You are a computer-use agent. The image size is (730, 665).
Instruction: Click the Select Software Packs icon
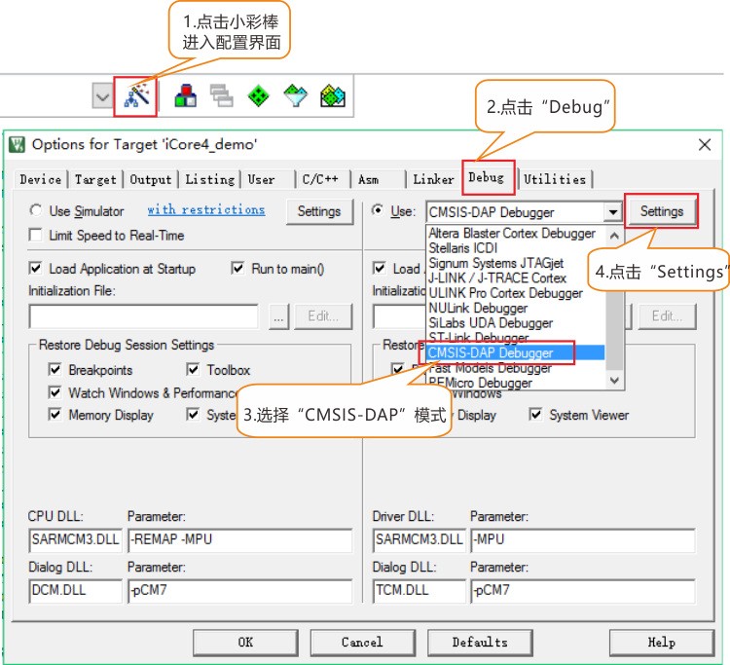[296, 94]
